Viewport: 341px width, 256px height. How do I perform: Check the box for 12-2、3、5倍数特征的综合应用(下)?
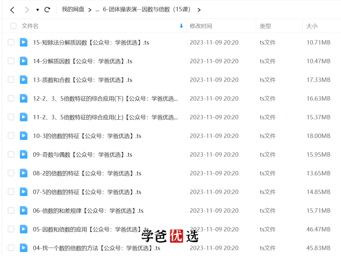11,98
